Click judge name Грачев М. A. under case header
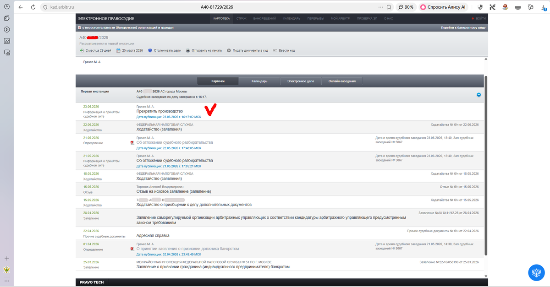The width and height of the screenshot is (550, 287). pos(92,62)
